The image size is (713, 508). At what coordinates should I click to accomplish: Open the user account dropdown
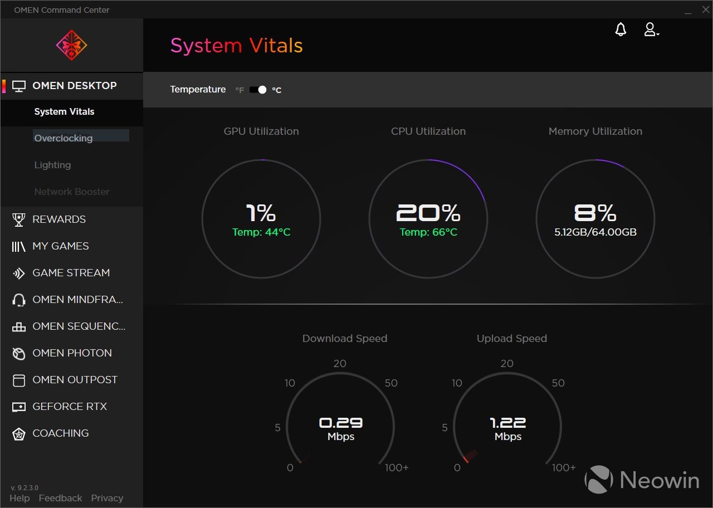tap(651, 30)
